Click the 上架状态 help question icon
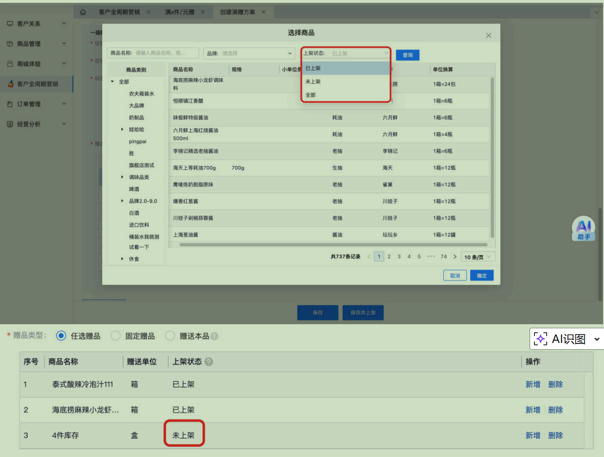This screenshot has width=604, height=457. tap(209, 362)
